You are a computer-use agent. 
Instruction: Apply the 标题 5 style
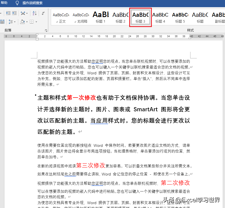point(180,18)
